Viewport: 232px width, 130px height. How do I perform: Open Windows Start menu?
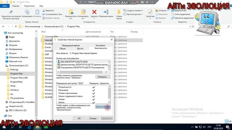click(x=4, y=127)
